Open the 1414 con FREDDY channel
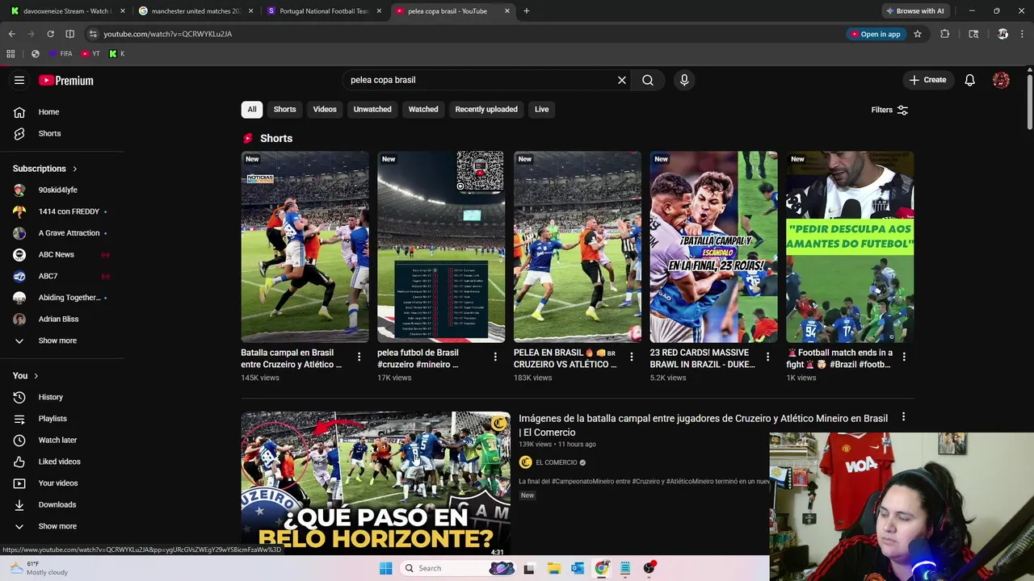1034x581 pixels. click(69, 211)
